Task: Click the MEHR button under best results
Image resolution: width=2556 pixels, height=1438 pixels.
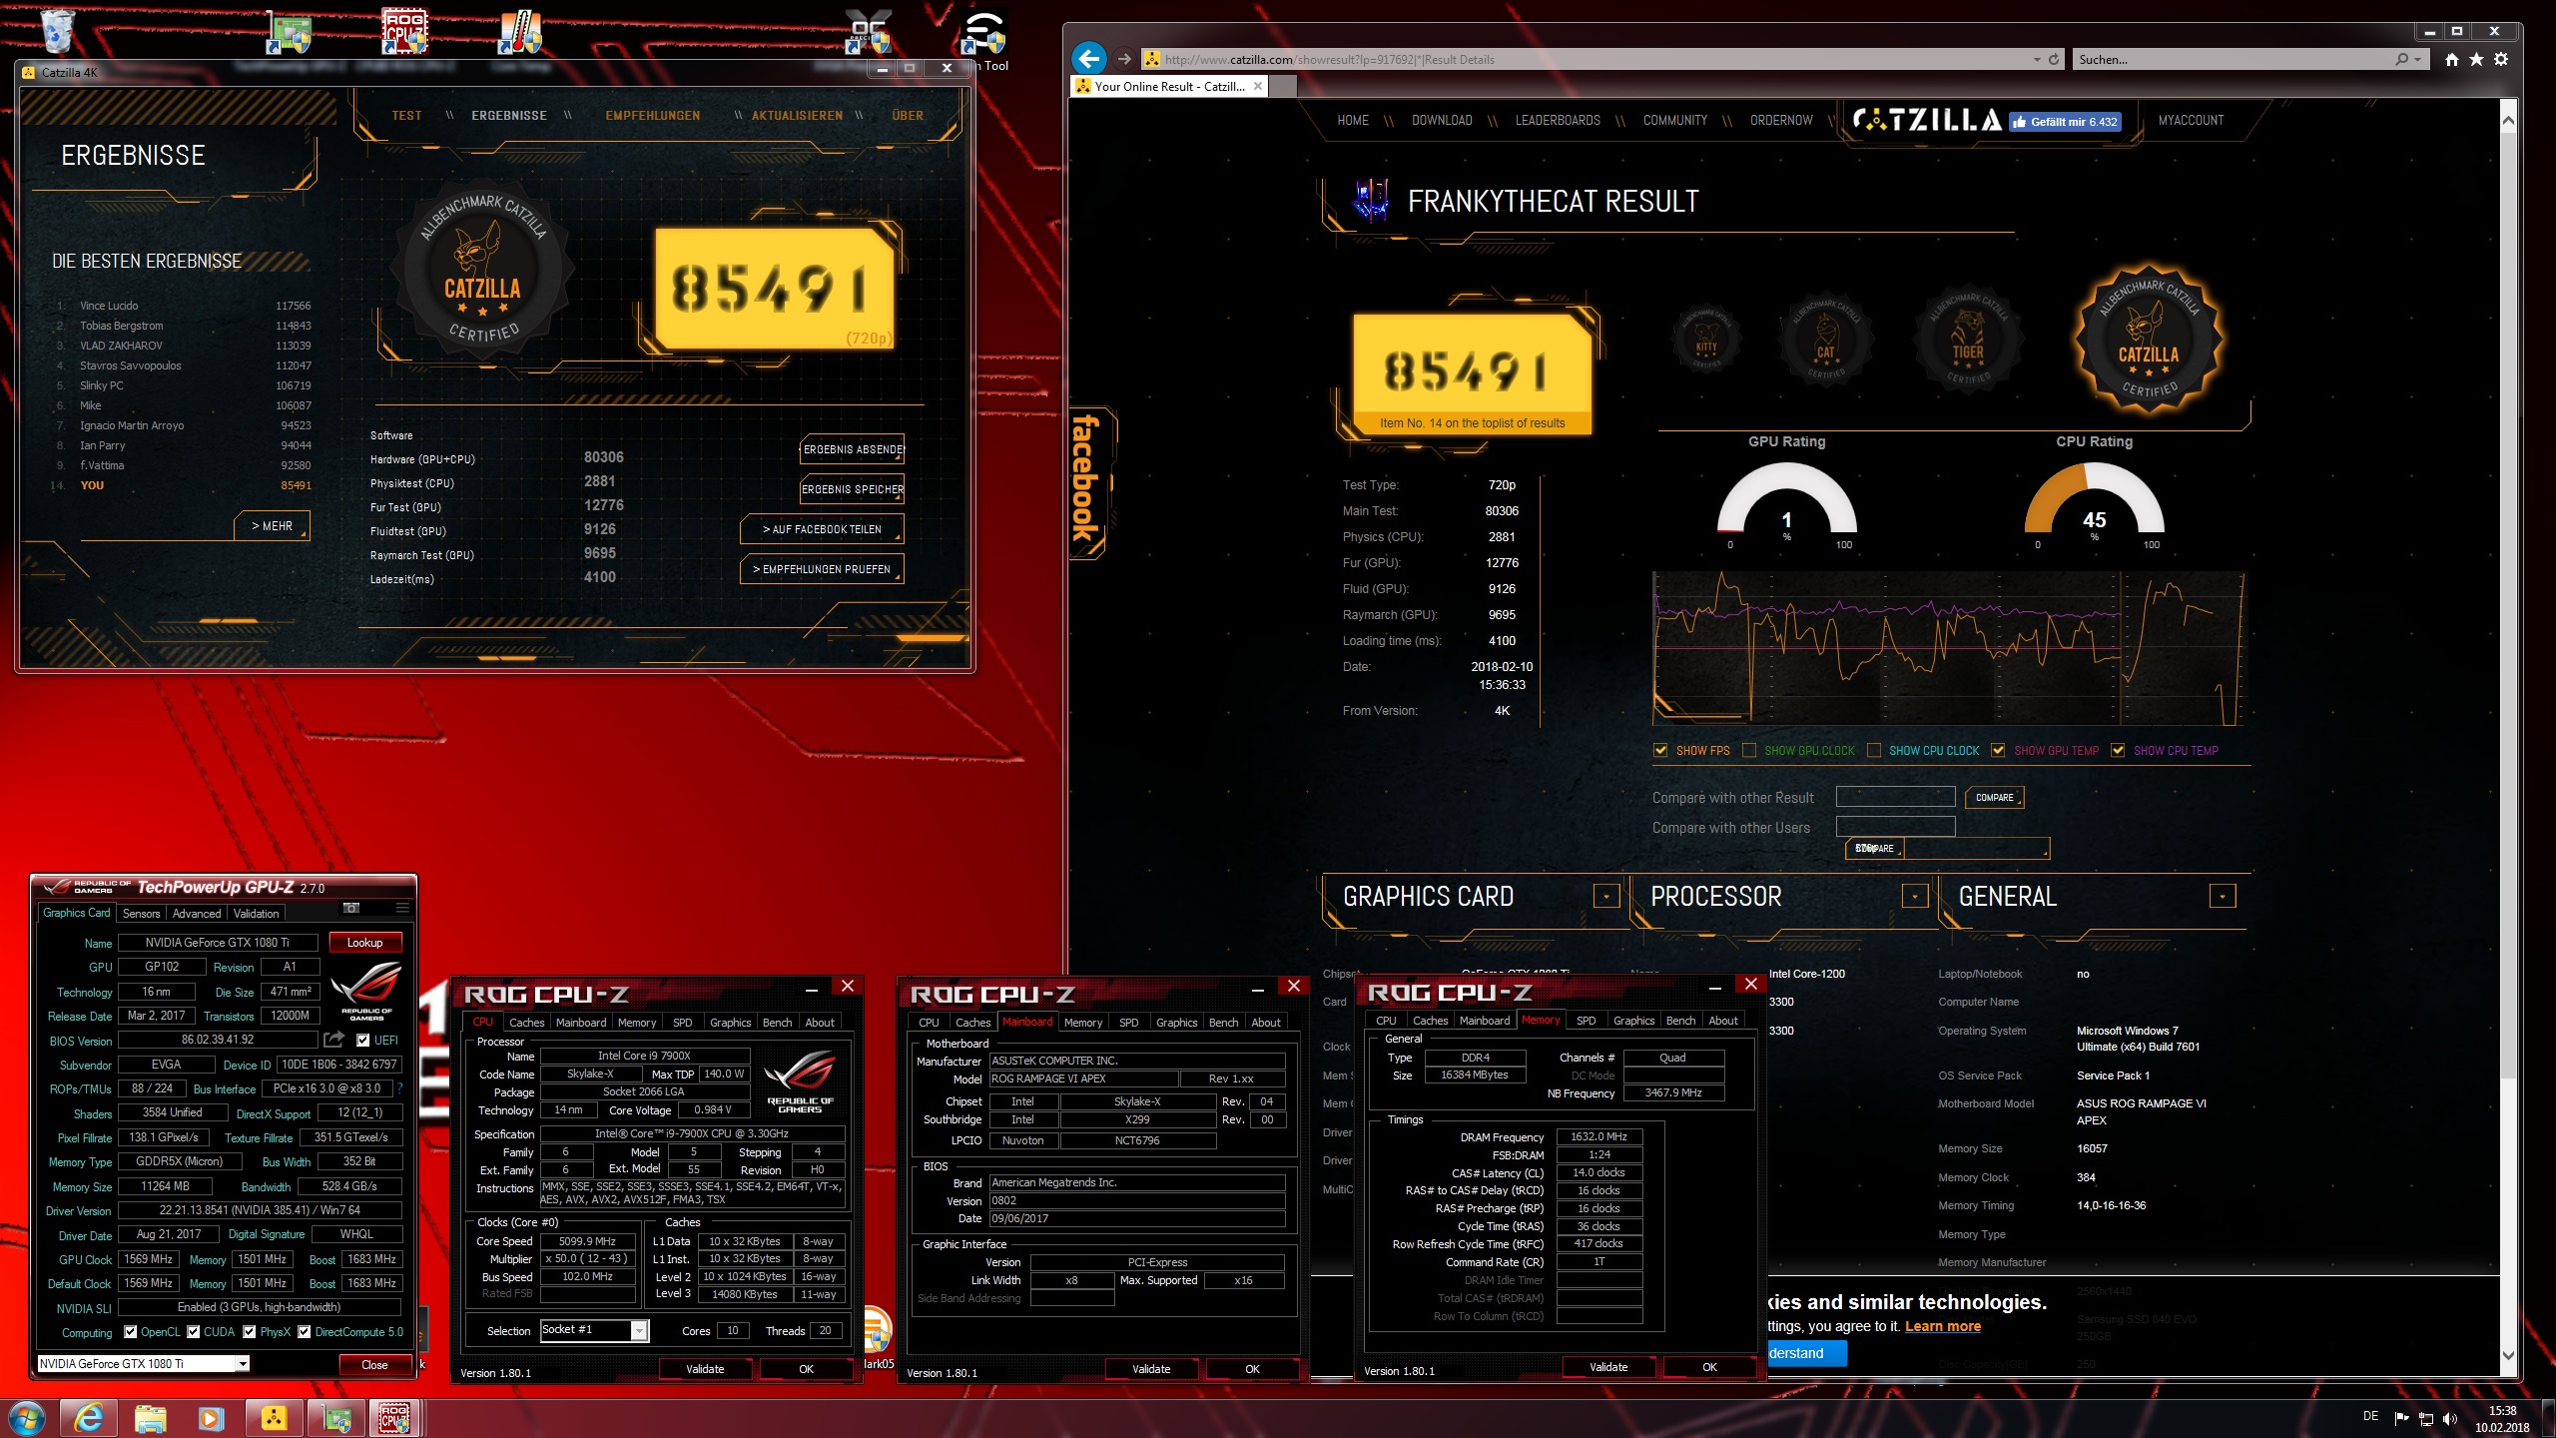Action: tap(272, 526)
